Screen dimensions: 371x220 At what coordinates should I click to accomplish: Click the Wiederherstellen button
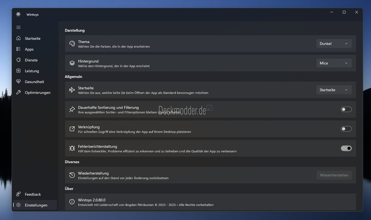[x=334, y=175]
